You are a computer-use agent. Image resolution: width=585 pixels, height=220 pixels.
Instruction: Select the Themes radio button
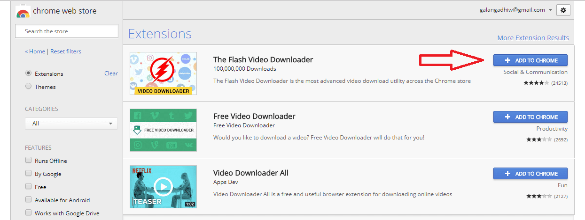pos(28,86)
